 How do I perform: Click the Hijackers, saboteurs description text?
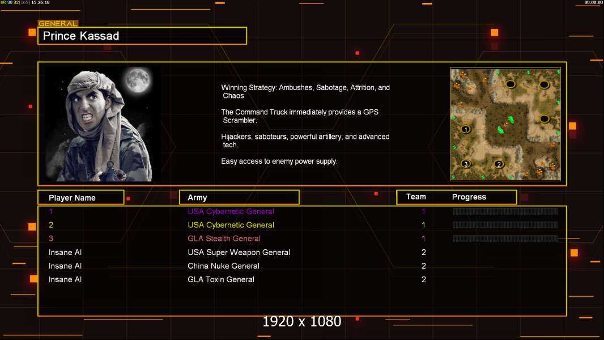[x=305, y=141]
